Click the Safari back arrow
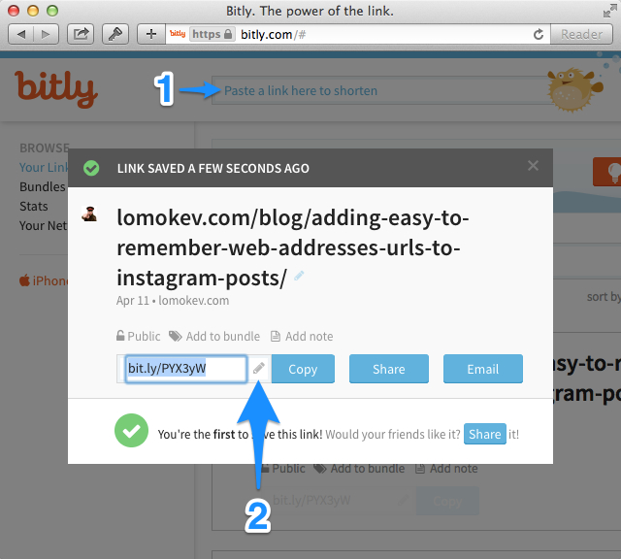Screen dimensions: 621x559 tap(21, 34)
